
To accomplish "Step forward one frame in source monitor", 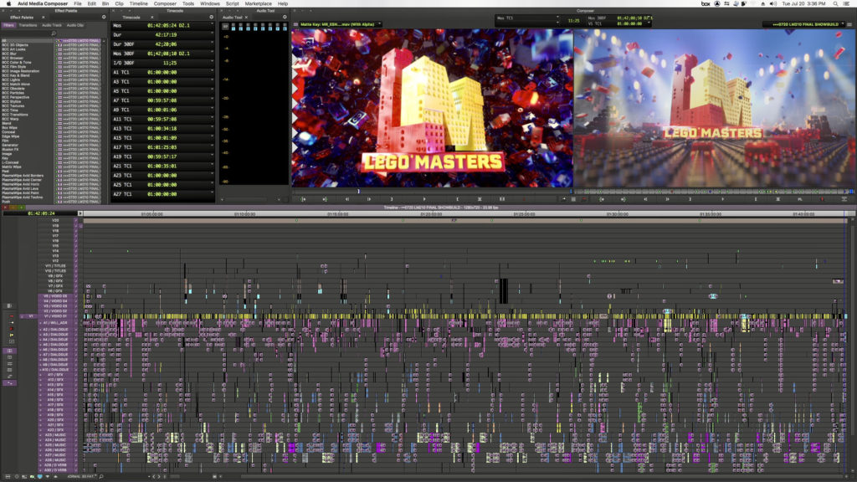I will [369, 199].
